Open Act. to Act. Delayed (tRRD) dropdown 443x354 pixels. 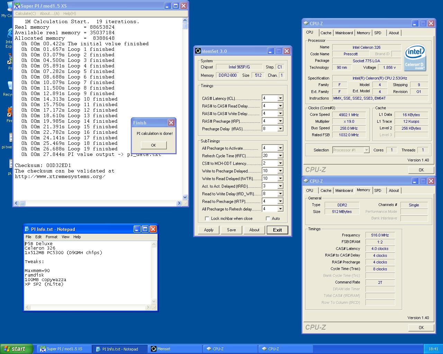tap(280, 186)
